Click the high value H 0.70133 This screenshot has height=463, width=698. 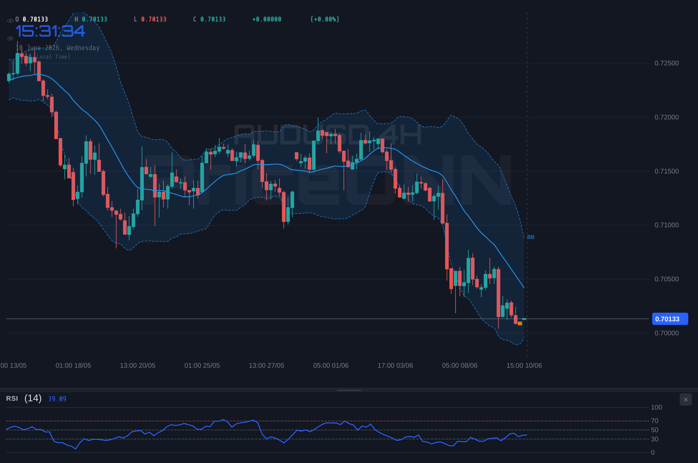(x=91, y=19)
